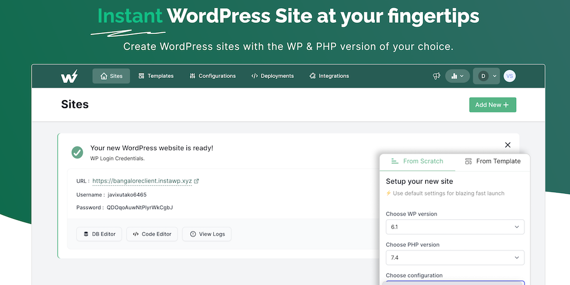Image resolution: width=570 pixels, height=285 pixels.
Task: Click the View Logs button
Action: (207, 234)
